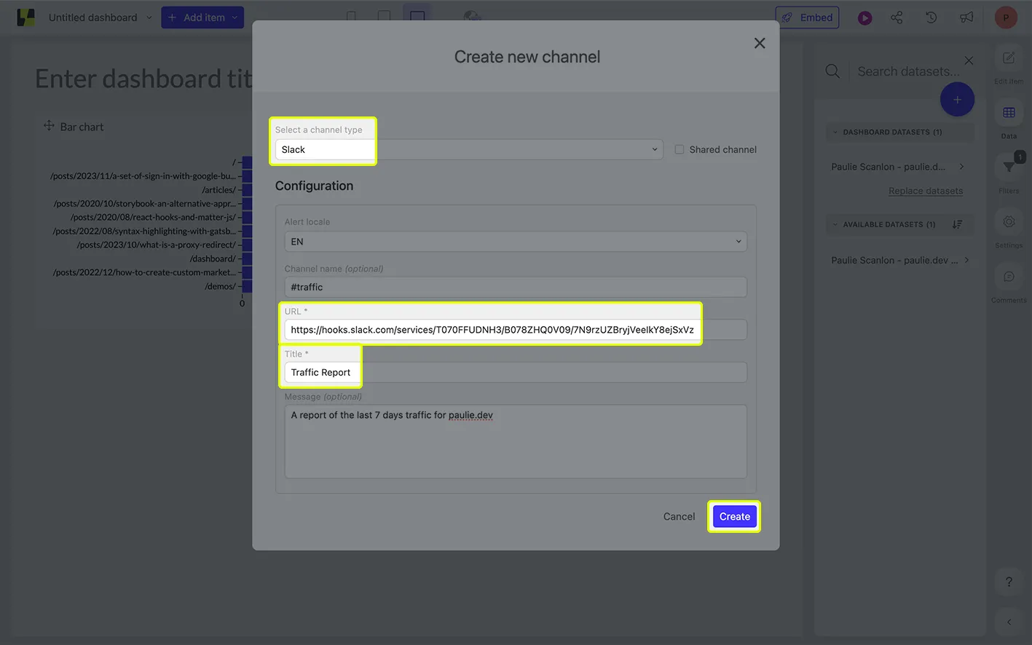
Task: Click the /dashboard/ bar chart label
Action: pyautogui.click(x=213, y=258)
